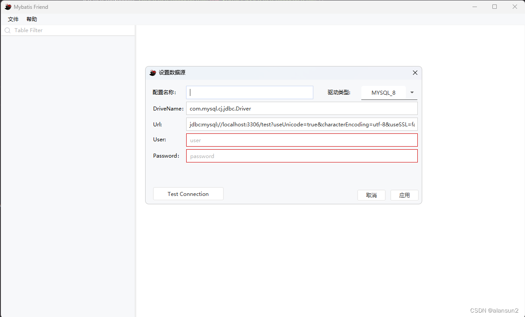Open the 驱动类型 MYSQL_8 dropdown
The width and height of the screenshot is (525, 317).
pyautogui.click(x=389, y=92)
